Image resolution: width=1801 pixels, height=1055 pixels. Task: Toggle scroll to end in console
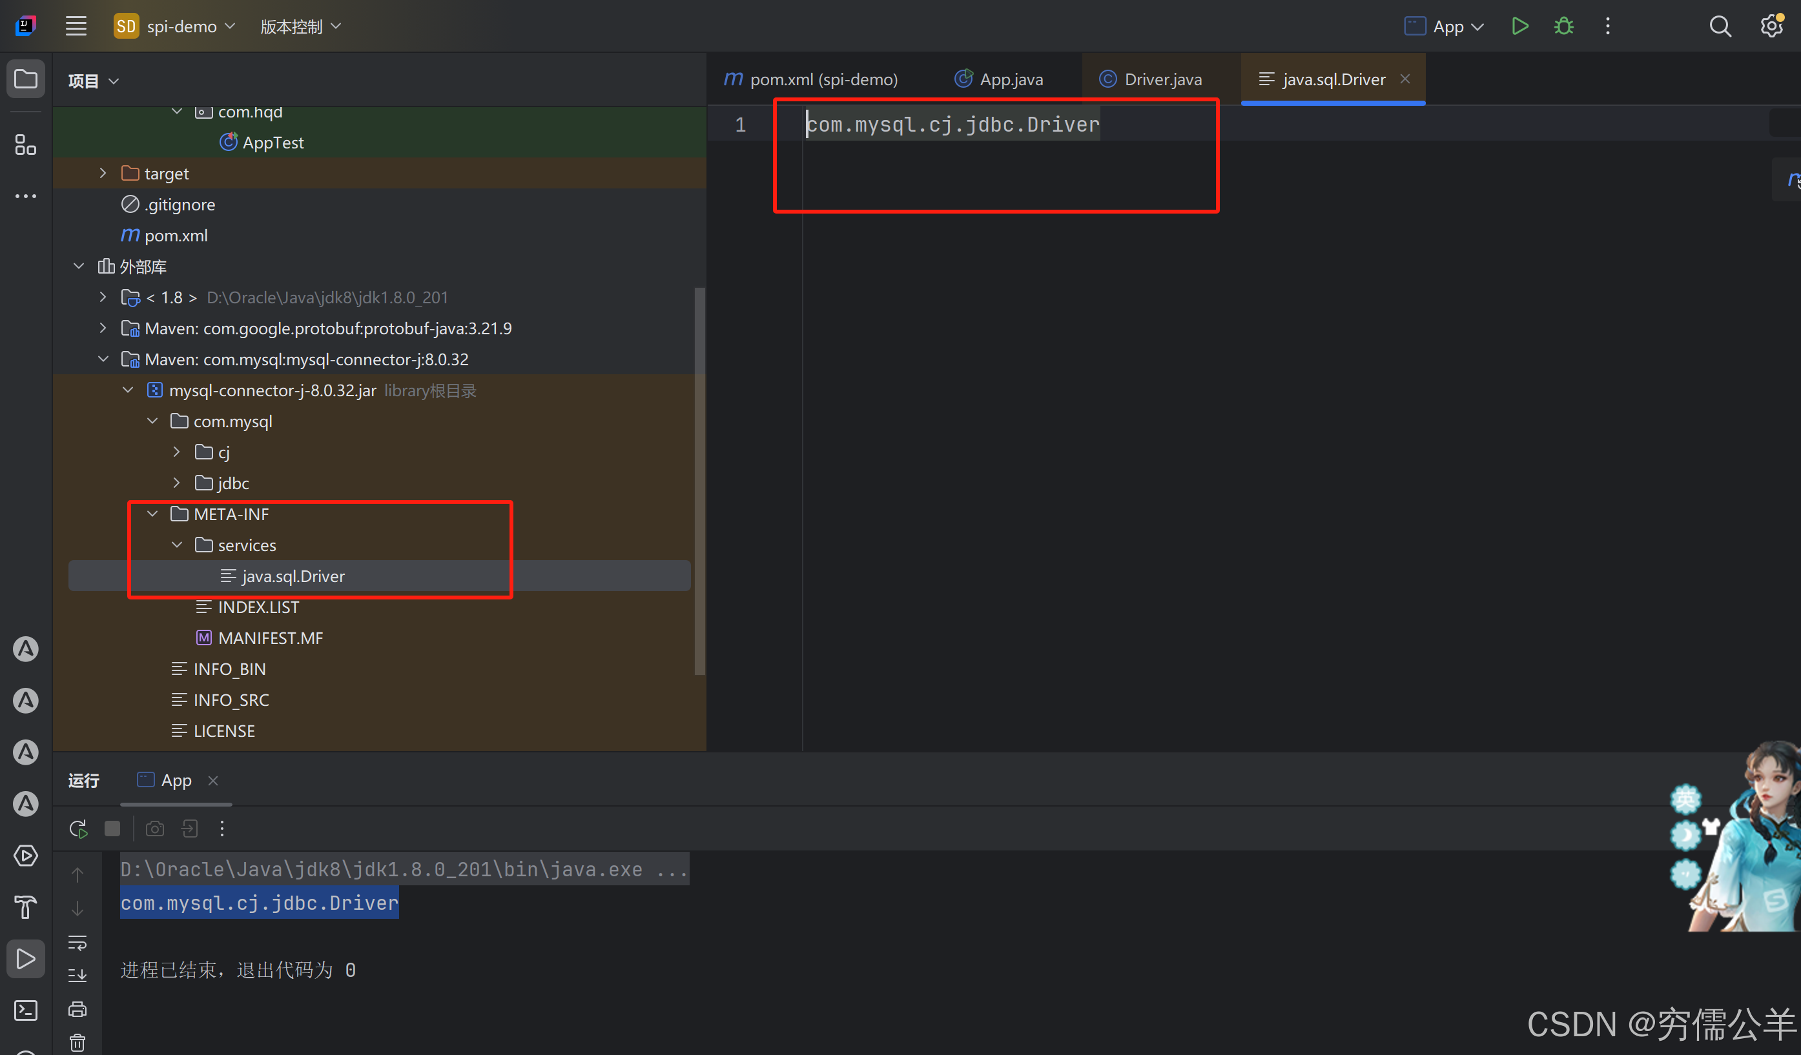[77, 976]
